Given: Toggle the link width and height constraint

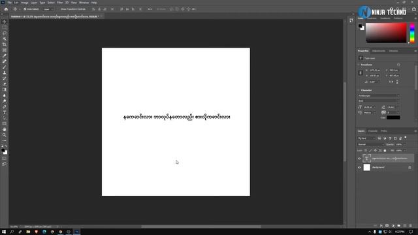Looking at the screenshot, I should [x=361, y=72].
